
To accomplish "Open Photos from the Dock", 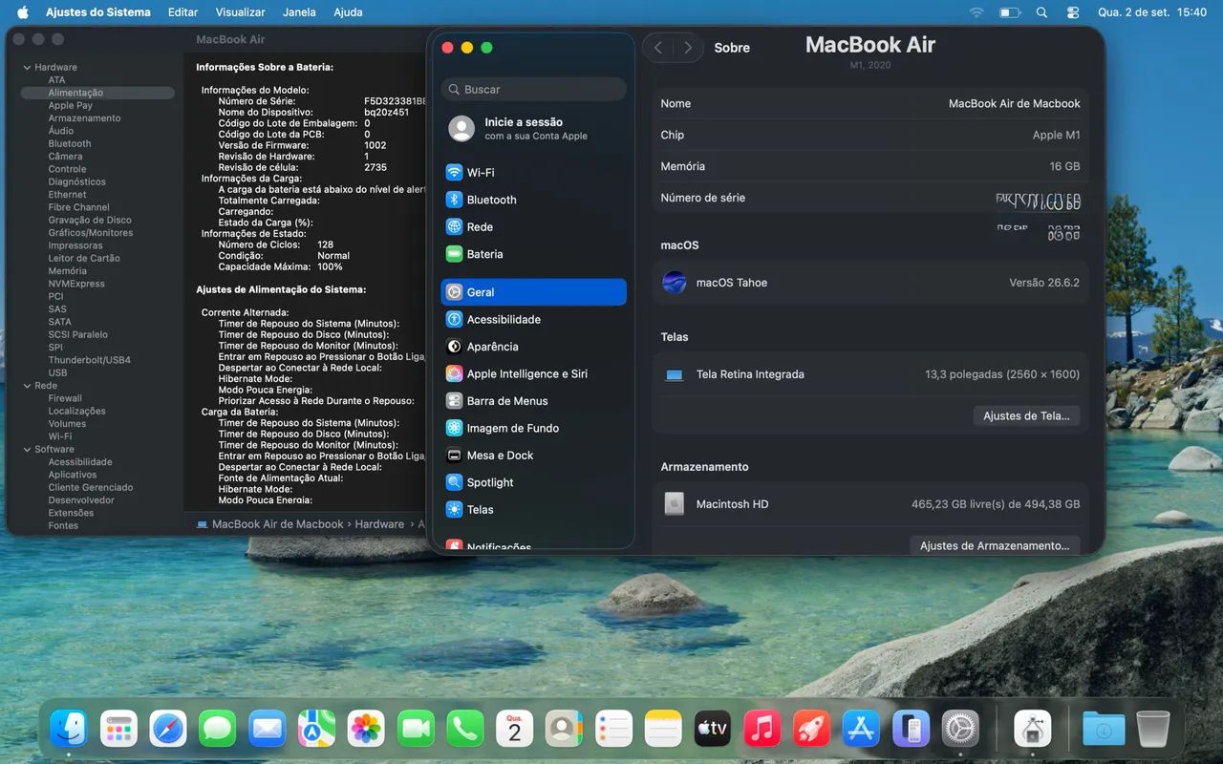I will [x=366, y=731].
